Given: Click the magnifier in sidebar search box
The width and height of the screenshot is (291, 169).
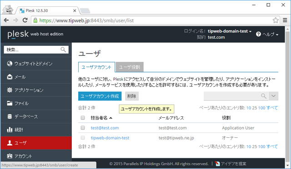Looking at the screenshot, I should pos(63,49).
